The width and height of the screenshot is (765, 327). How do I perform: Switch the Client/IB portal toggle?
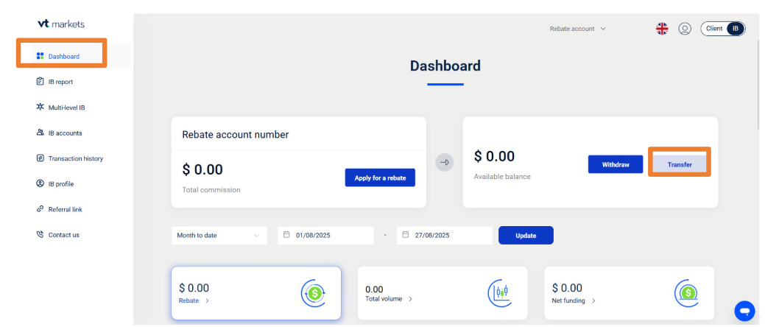(723, 29)
